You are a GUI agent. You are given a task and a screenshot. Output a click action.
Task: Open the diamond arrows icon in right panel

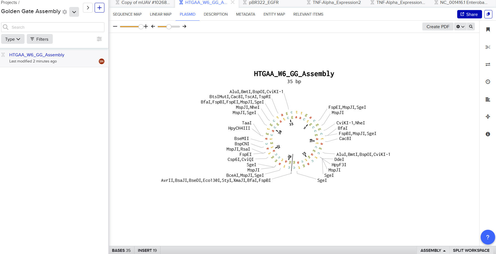(488, 117)
